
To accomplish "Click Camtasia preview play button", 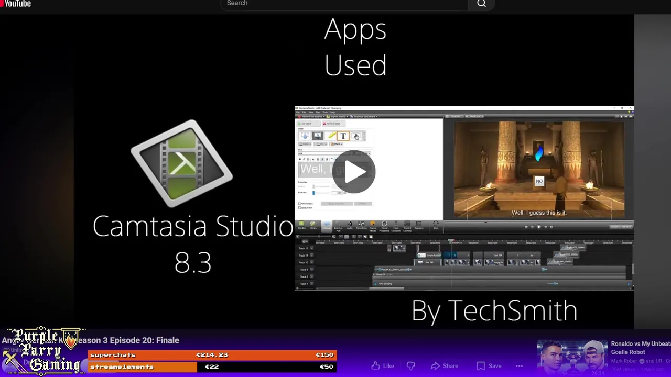I will pyautogui.click(x=538, y=227).
